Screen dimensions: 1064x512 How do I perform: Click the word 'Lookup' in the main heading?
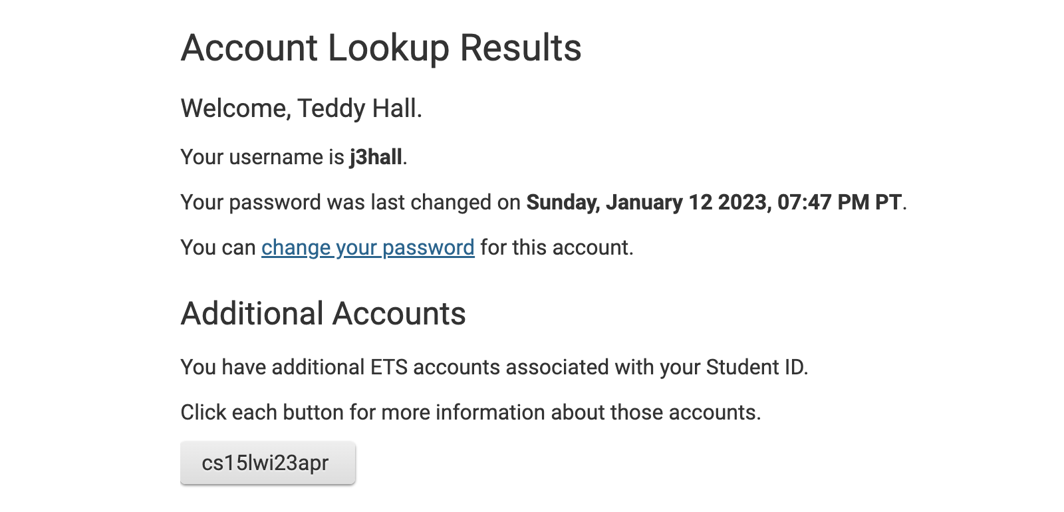389,49
